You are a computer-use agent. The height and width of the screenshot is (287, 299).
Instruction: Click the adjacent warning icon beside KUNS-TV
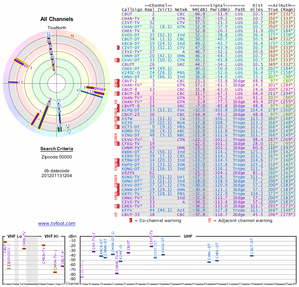[x=115, y=177]
